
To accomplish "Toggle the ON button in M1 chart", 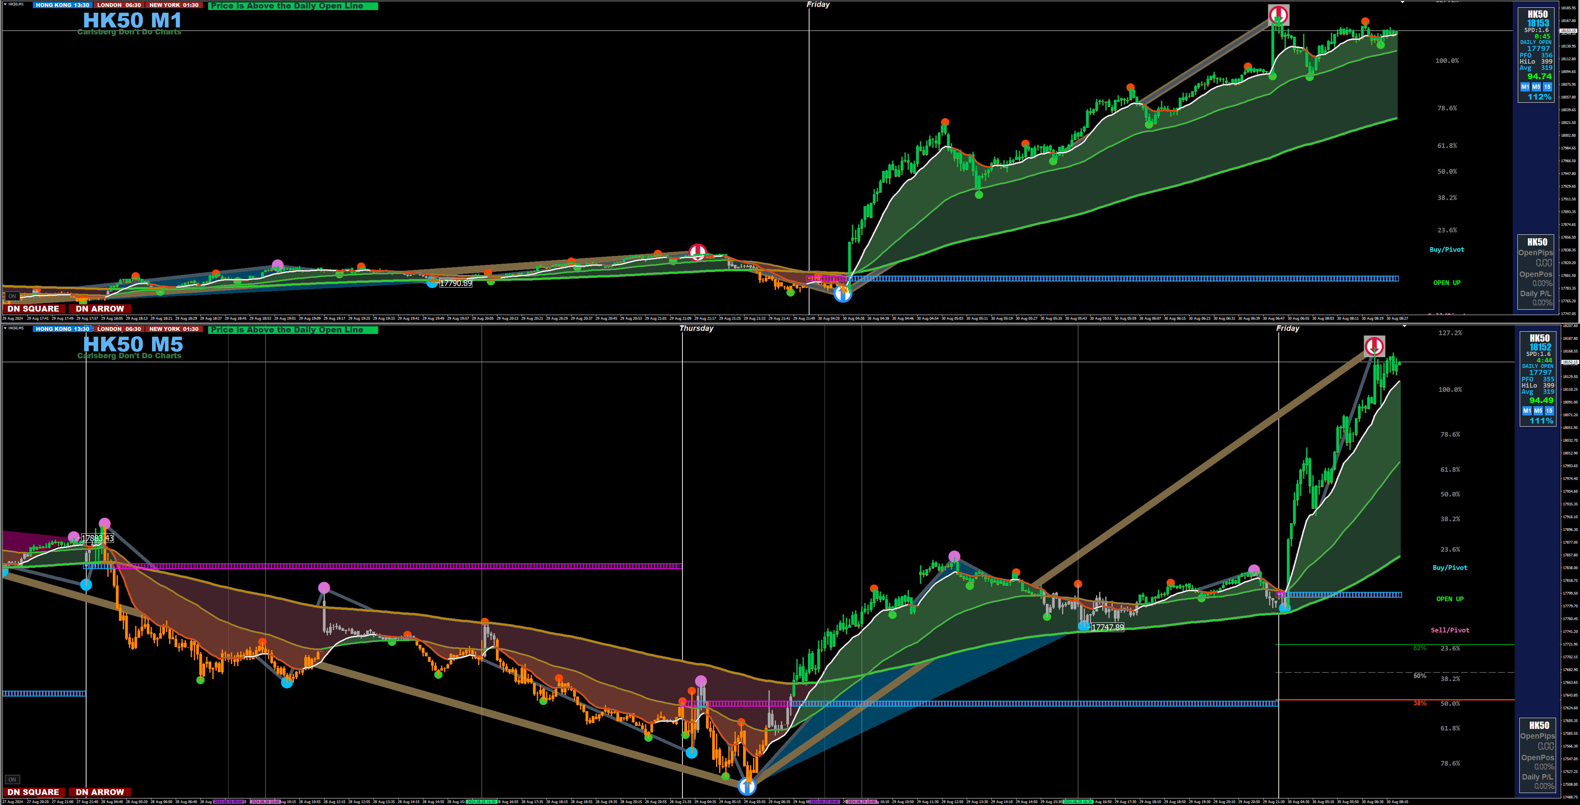I will (x=12, y=296).
